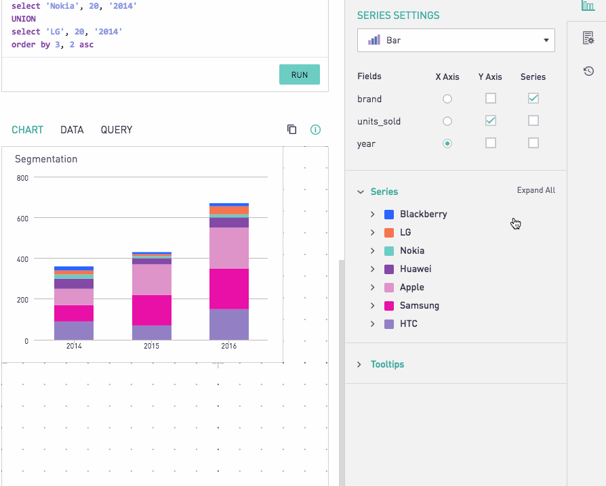The width and height of the screenshot is (606, 486).
Task: Click the copy chart icon
Action: [291, 129]
